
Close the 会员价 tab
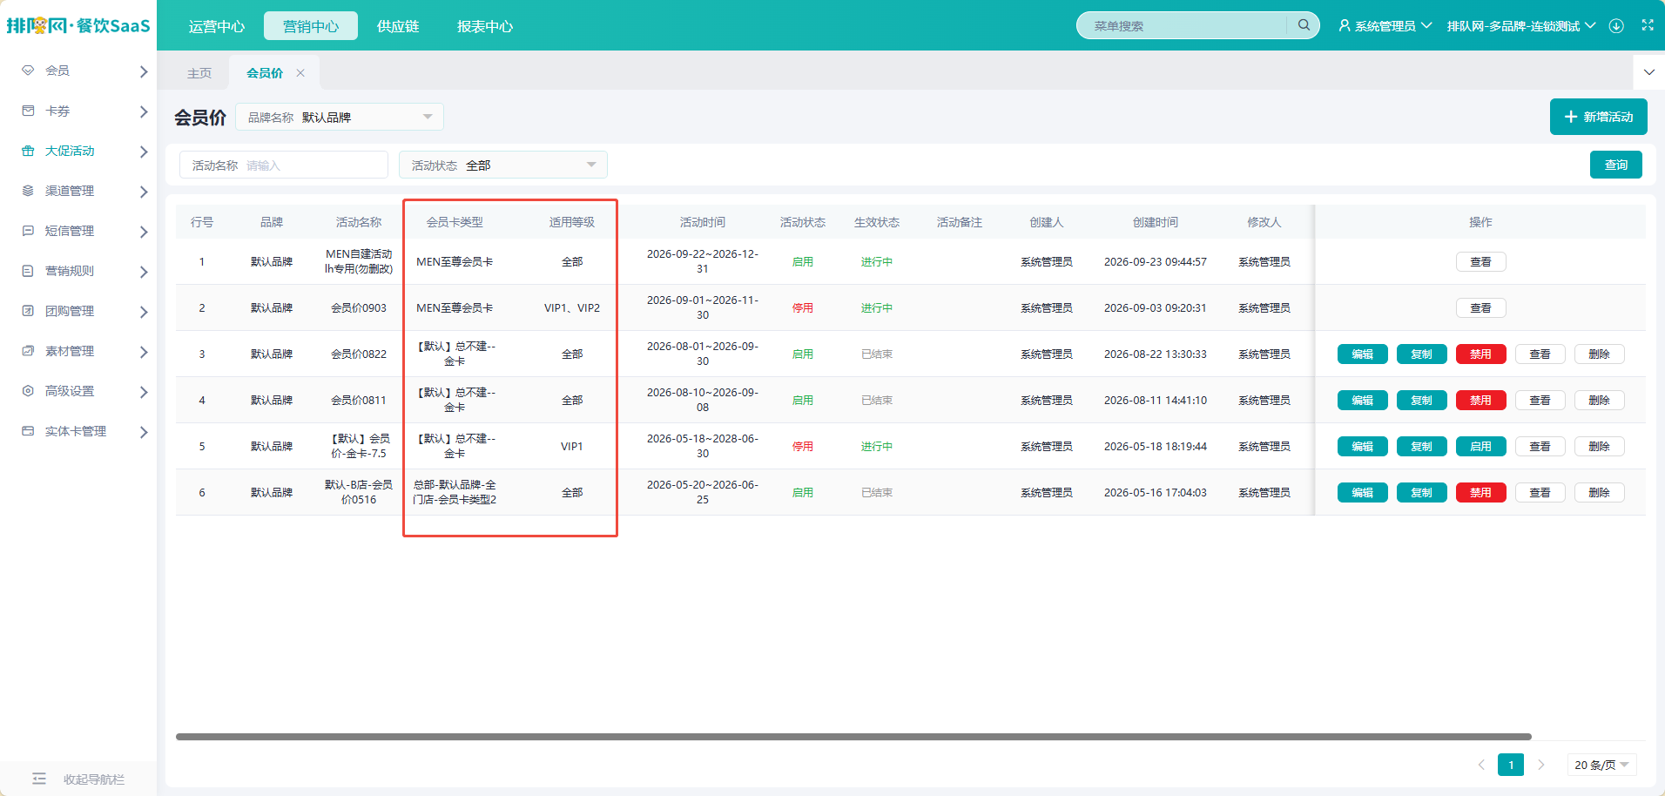point(300,73)
